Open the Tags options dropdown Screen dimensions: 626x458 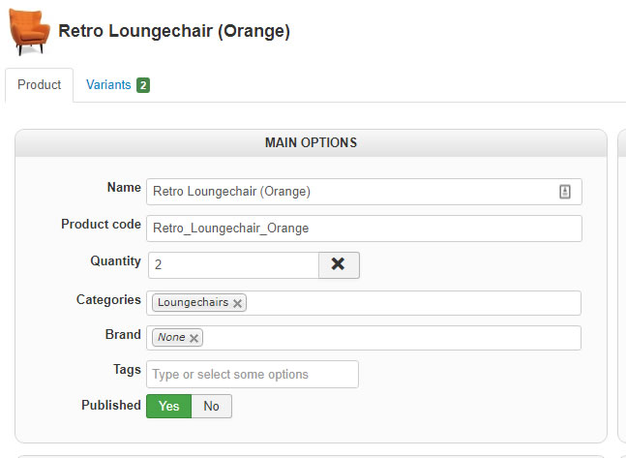pyautogui.click(x=252, y=375)
